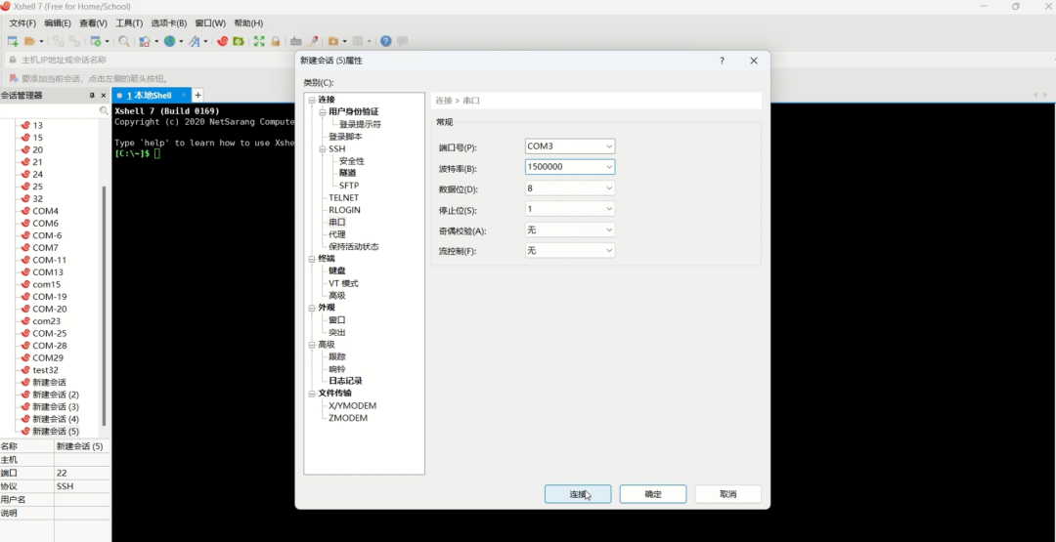1056x542 pixels.
Task: Open the 工具(T) menu
Action: coord(129,22)
